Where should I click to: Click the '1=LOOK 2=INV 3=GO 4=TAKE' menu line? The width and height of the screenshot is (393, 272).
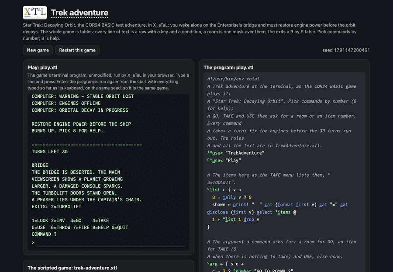[x=70, y=220]
